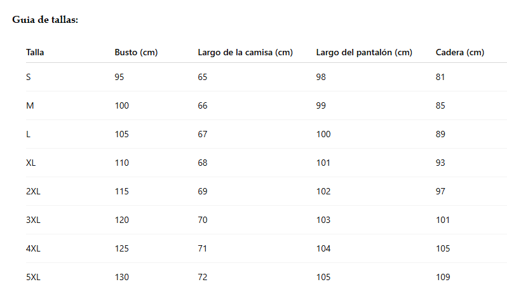Click the 3XL size label
This screenshot has height=303, width=507.
(33, 220)
